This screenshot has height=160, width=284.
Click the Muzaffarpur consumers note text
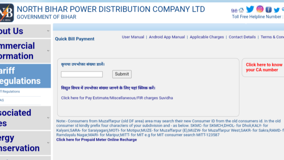[x=170, y=128]
